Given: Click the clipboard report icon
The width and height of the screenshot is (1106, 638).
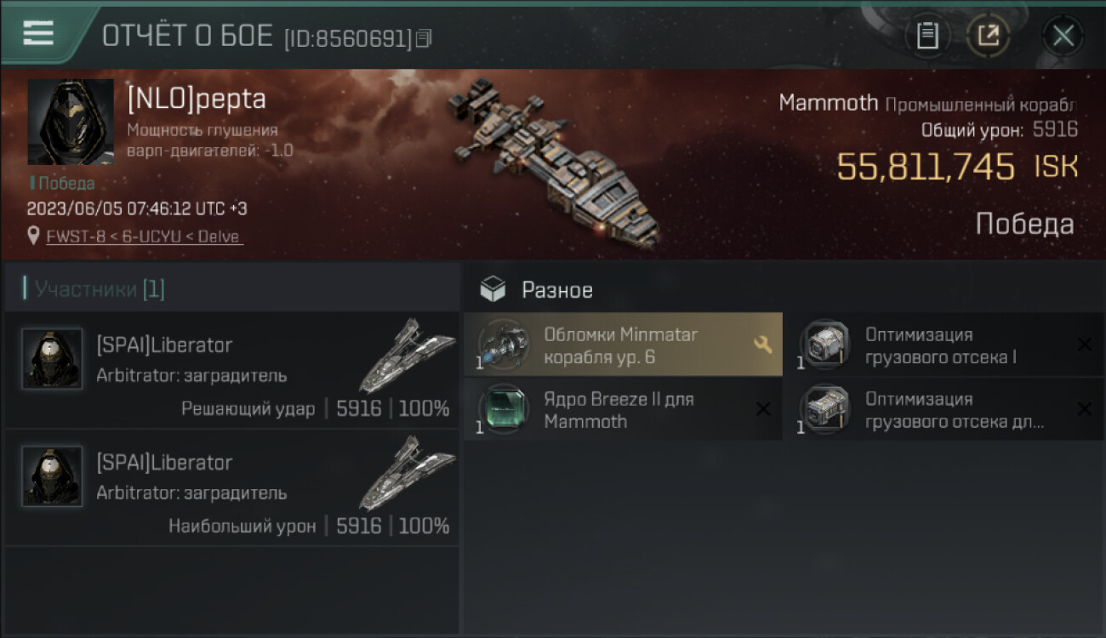Looking at the screenshot, I should pyautogui.click(x=927, y=36).
